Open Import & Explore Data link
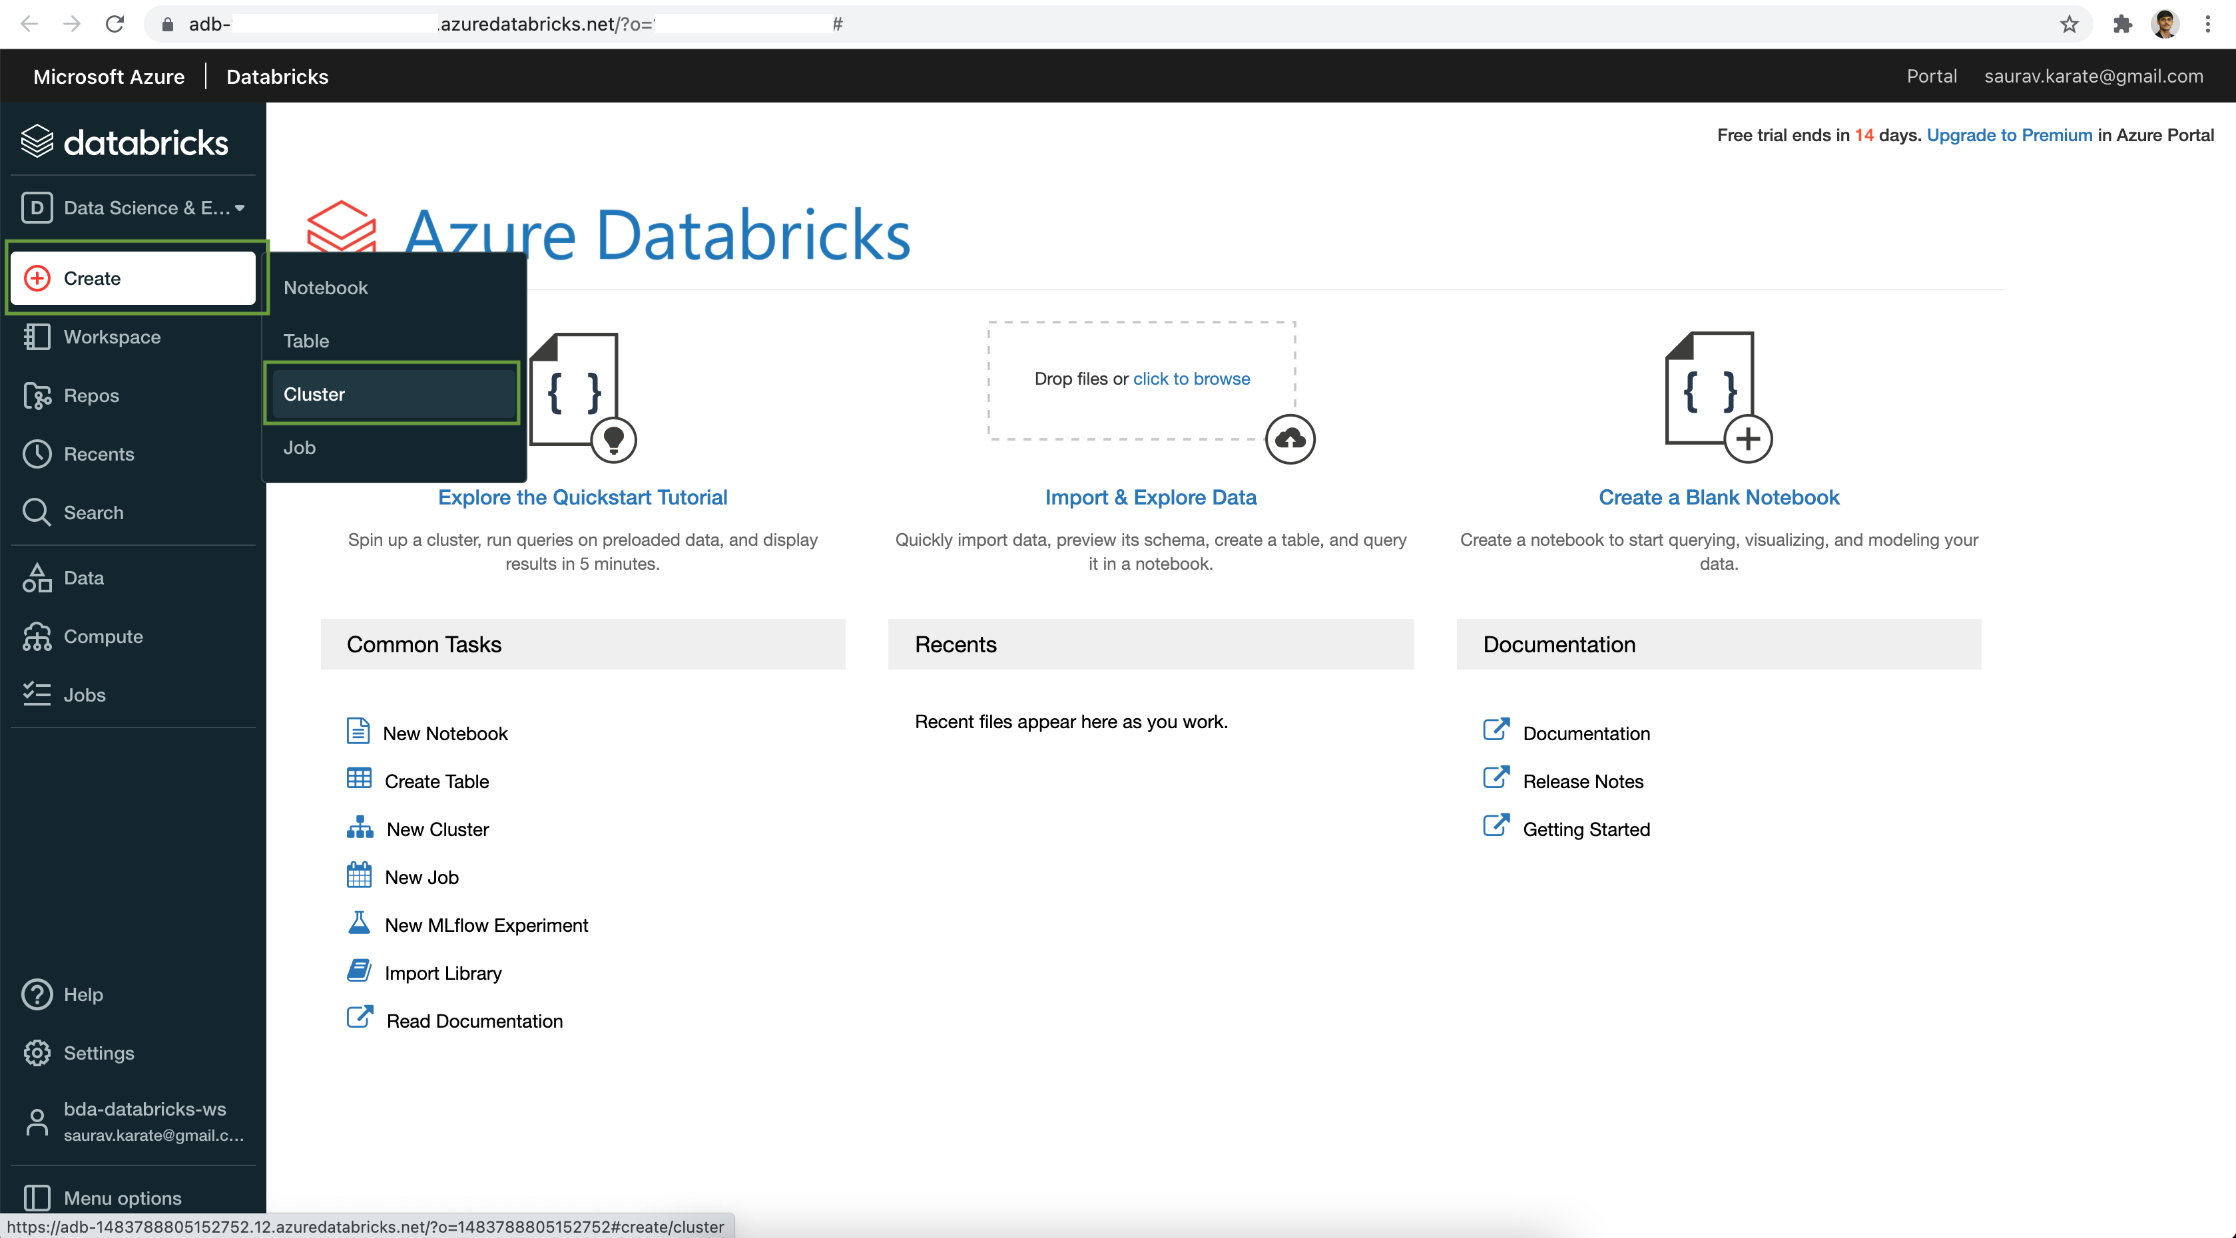 [1150, 497]
